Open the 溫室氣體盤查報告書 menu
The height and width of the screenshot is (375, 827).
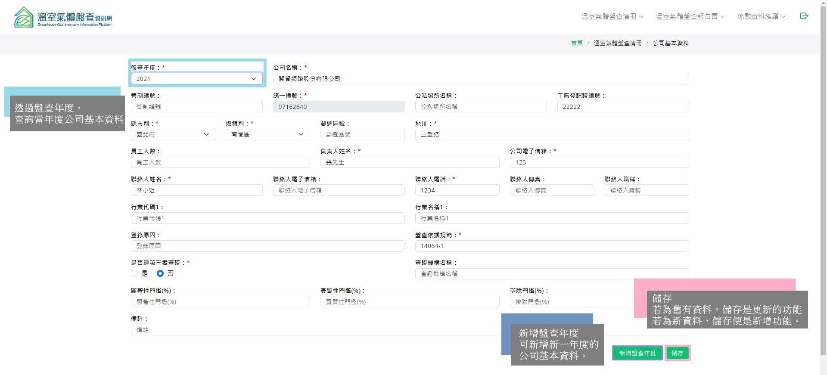pos(690,16)
